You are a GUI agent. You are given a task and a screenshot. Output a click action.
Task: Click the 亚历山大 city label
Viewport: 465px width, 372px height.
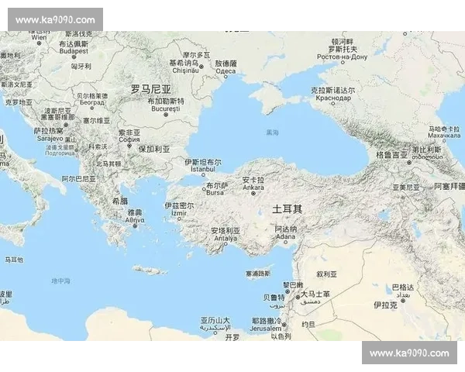(x=215, y=320)
